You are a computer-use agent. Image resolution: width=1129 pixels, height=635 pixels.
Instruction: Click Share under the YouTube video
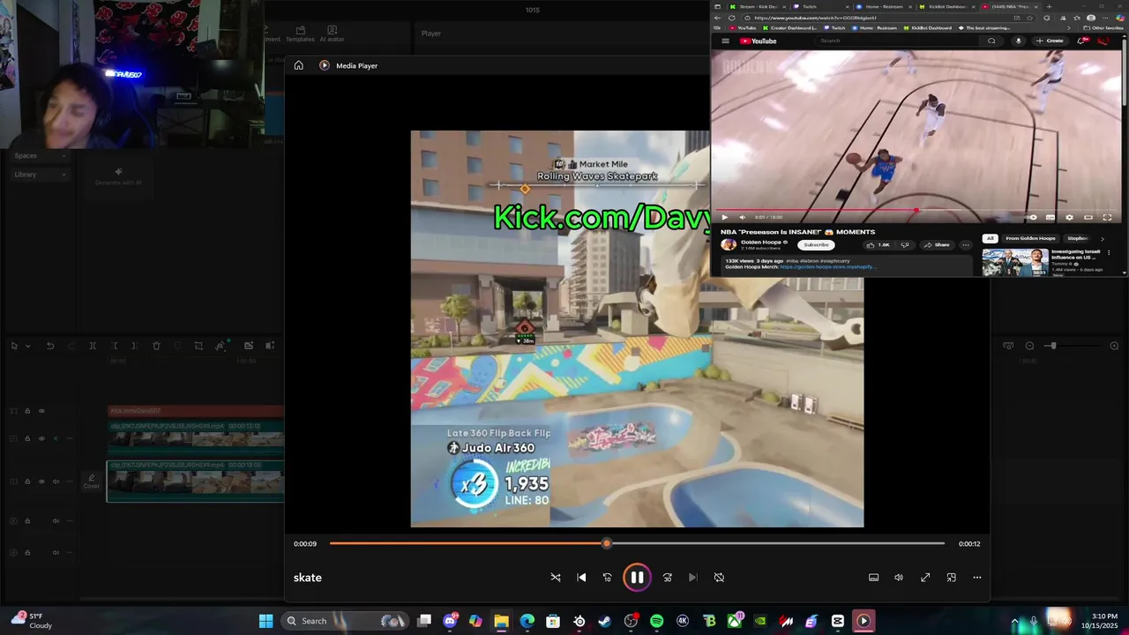click(938, 244)
